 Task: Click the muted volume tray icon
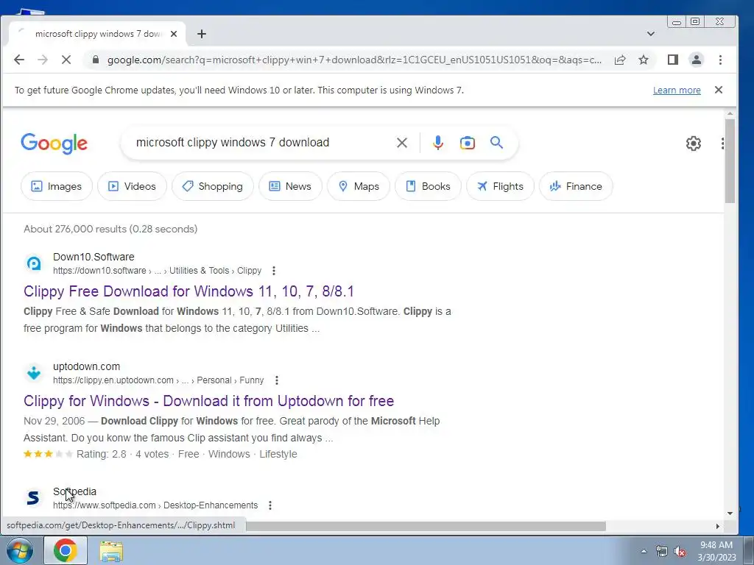coord(680,551)
